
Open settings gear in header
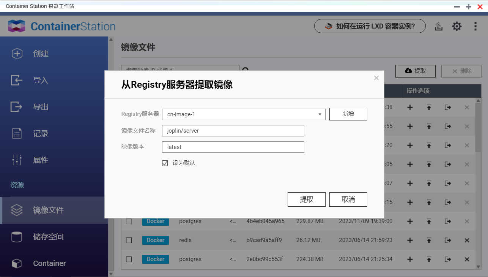coord(457,26)
